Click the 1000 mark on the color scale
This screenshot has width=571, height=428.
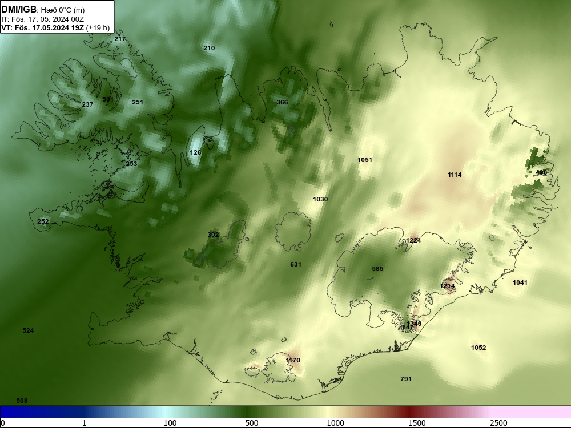335,423
